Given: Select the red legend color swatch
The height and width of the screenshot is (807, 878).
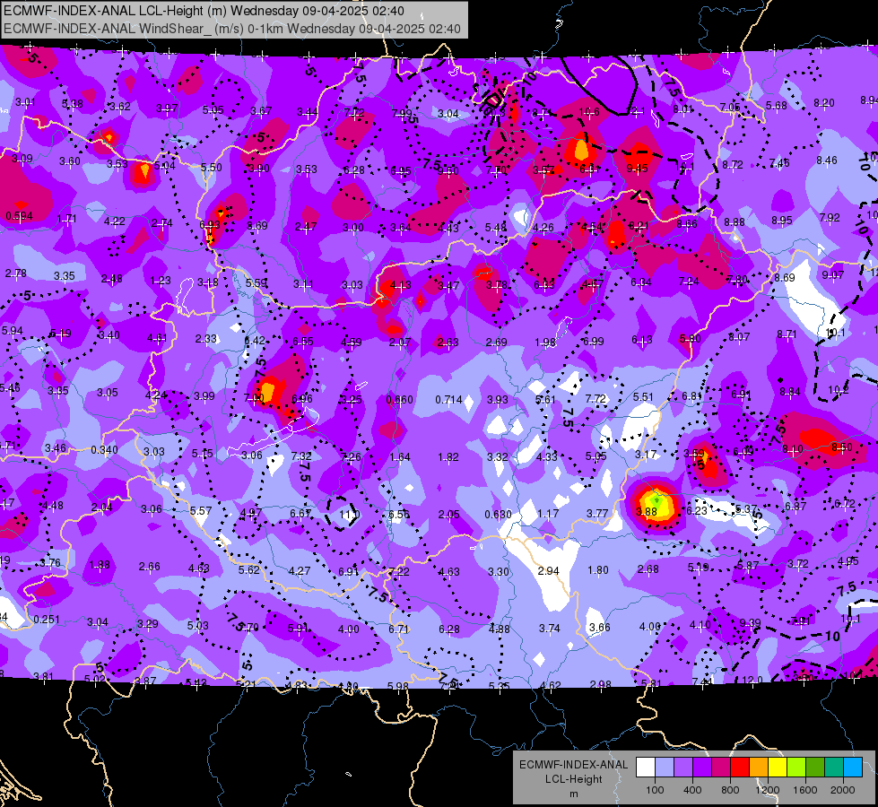Looking at the screenshot, I should [740, 768].
